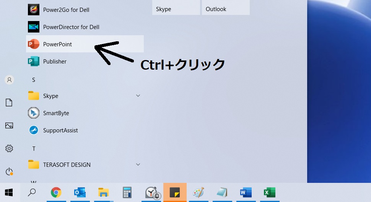Jump via the letter S header

click(34, 80)
